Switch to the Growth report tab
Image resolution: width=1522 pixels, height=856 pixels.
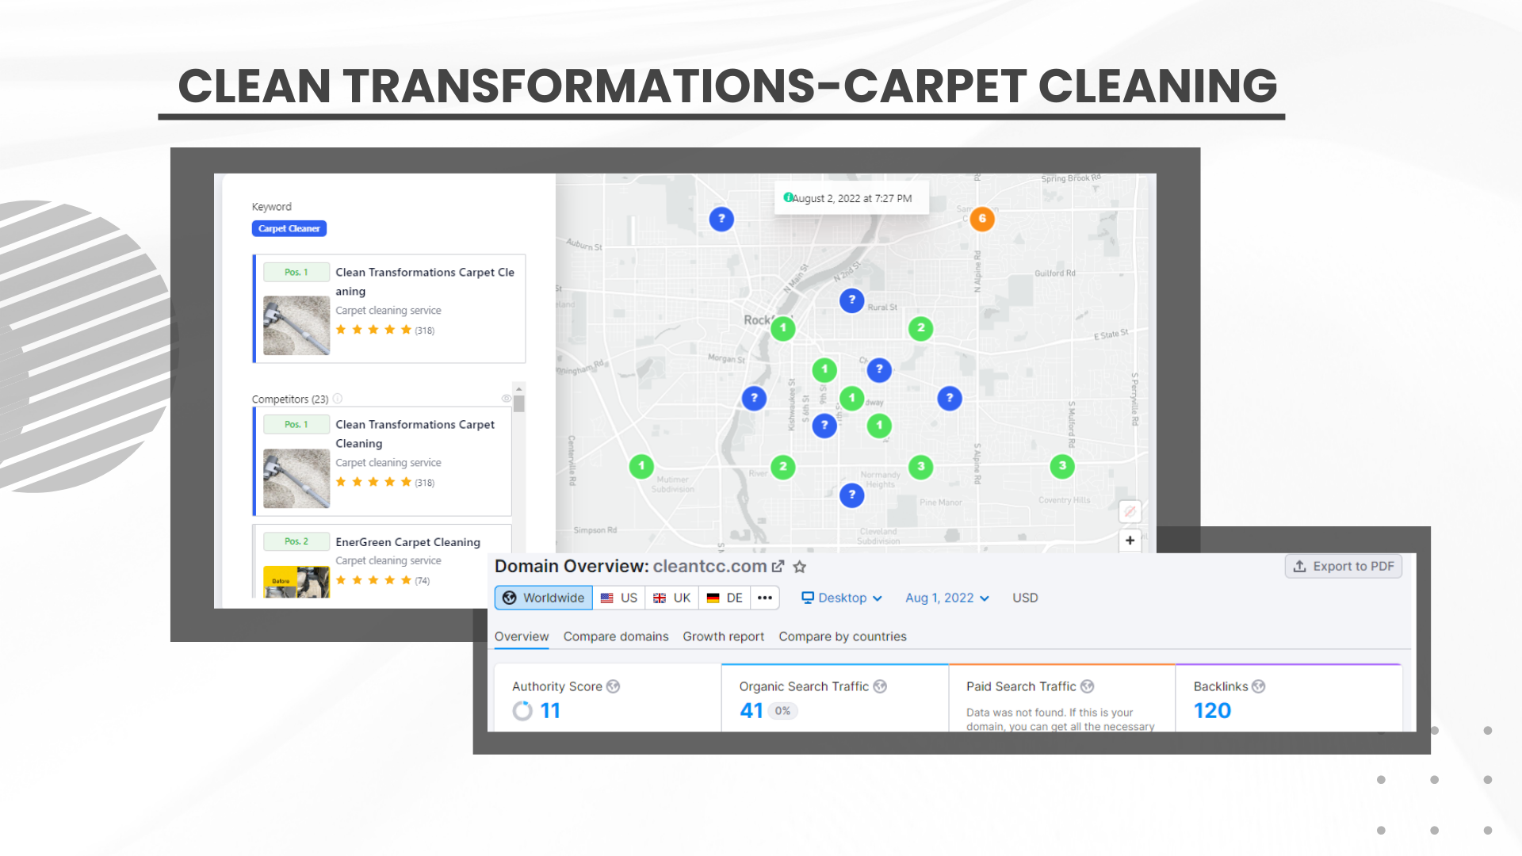(723, 636)
